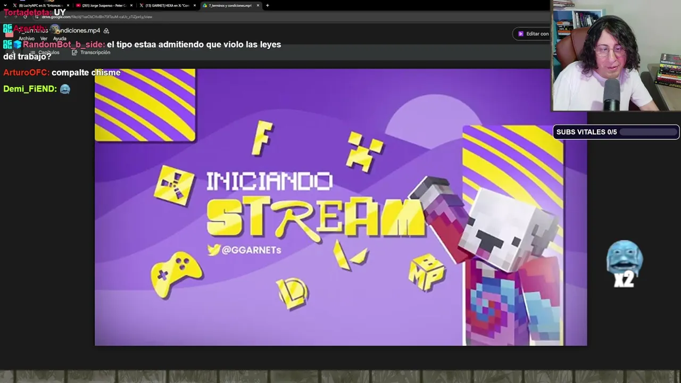681x383 pixels.
Task: Click the lock icon beside the file name
Action: [106, 31]
